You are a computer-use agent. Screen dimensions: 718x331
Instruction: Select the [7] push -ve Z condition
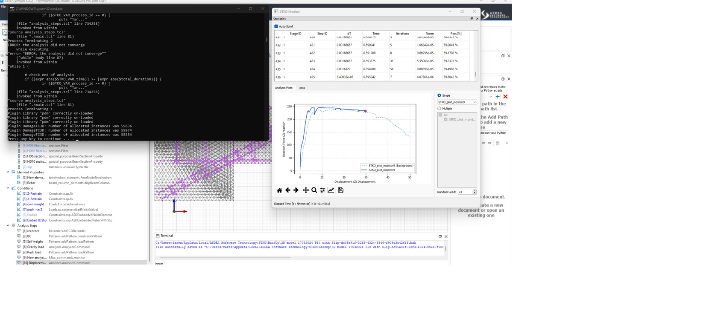click(32, 210)
